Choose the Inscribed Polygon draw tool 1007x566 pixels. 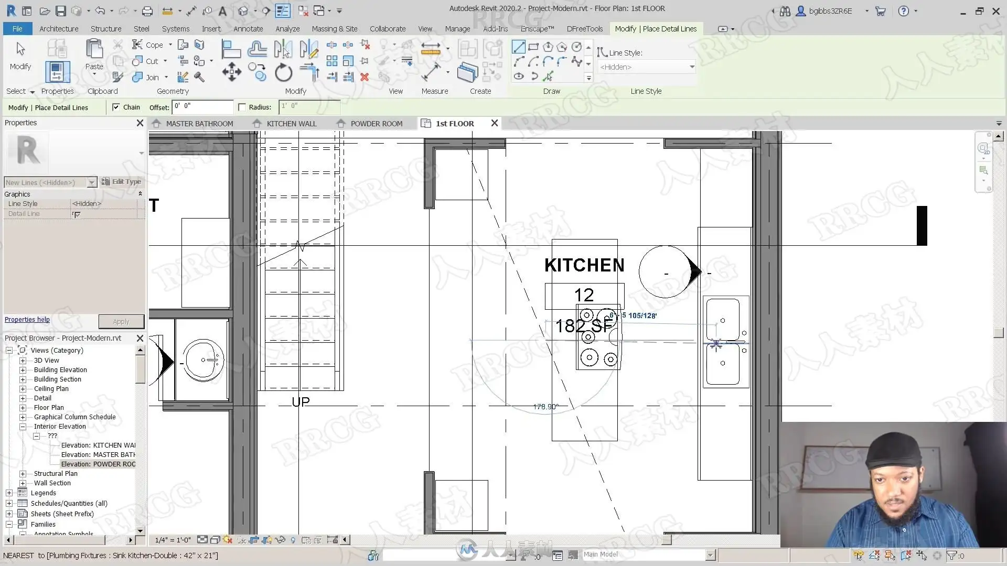[x=548, y=47]
